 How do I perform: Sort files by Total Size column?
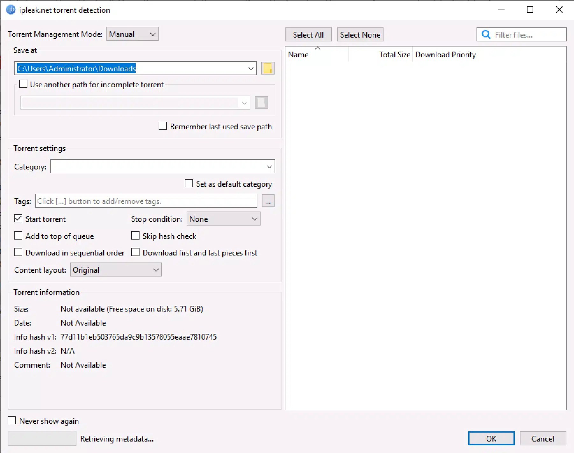coord(394,54)
